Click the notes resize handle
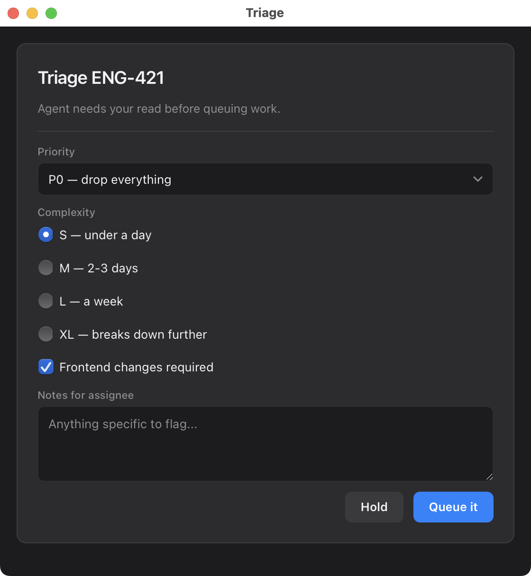The width and height of the screenshot is (531, 576). 490,477
